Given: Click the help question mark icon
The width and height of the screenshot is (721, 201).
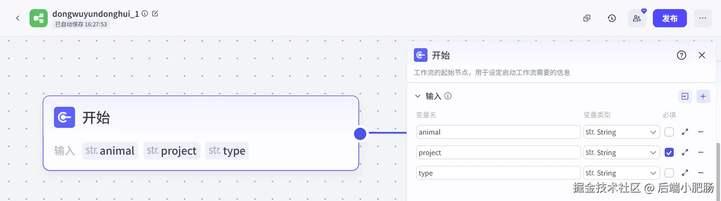Looking at the screenshot, I should tap(681, 55).
